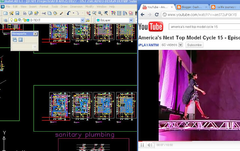This screenshot has width=240, height=151.
Task: Open the Tool Palettes icon
Action: (125, 13)
